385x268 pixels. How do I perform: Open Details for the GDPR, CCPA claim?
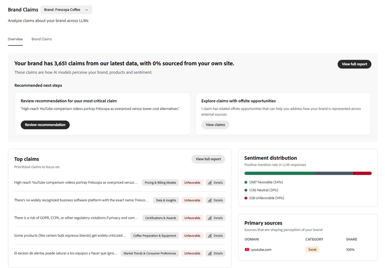(216, 218)
